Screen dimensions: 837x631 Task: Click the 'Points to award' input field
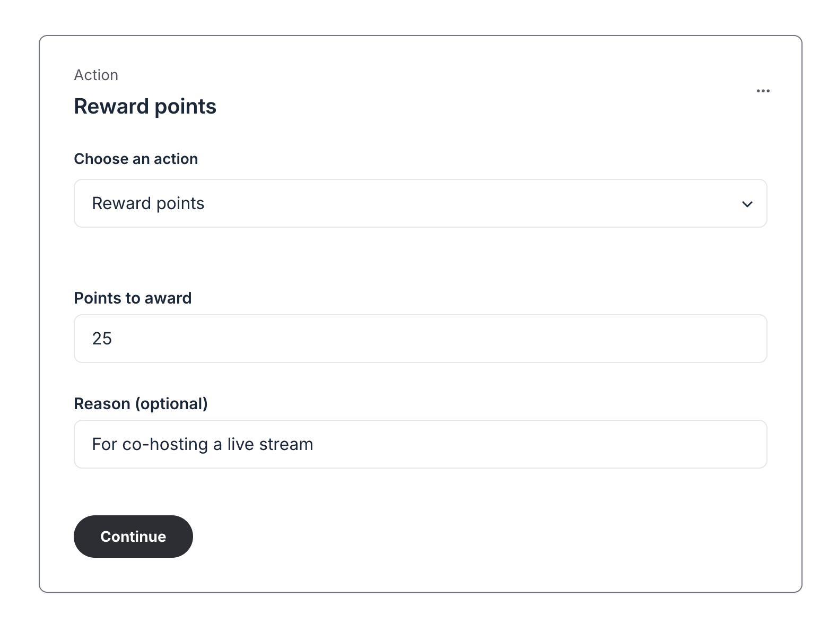pyautogui.click(x=420, y=339)
